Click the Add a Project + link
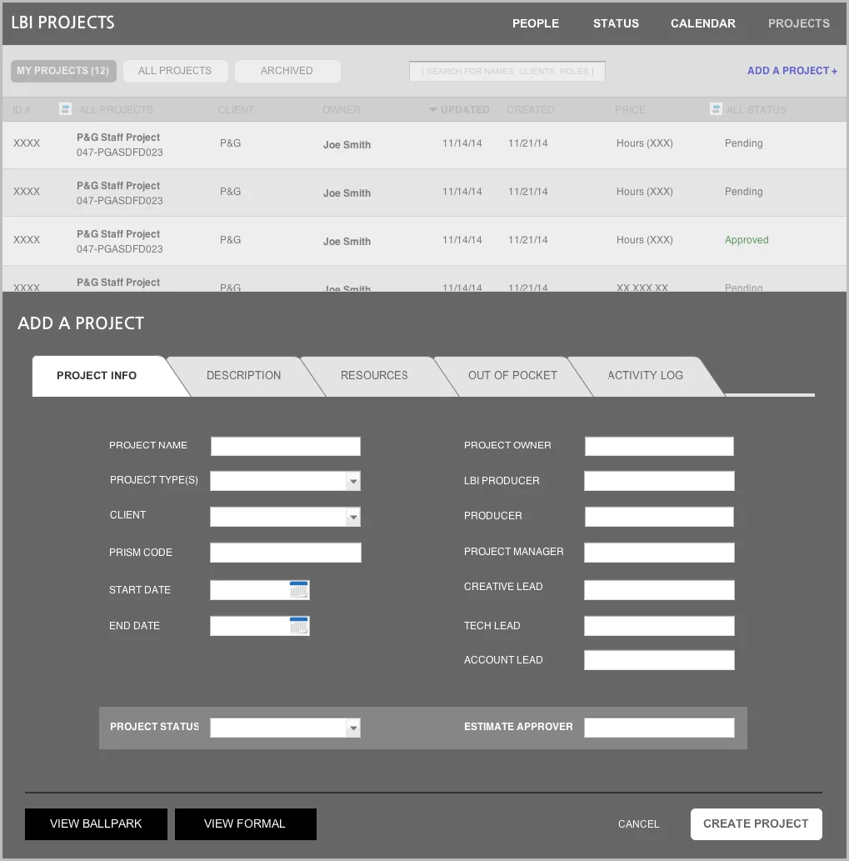 [x=792, y=71]
